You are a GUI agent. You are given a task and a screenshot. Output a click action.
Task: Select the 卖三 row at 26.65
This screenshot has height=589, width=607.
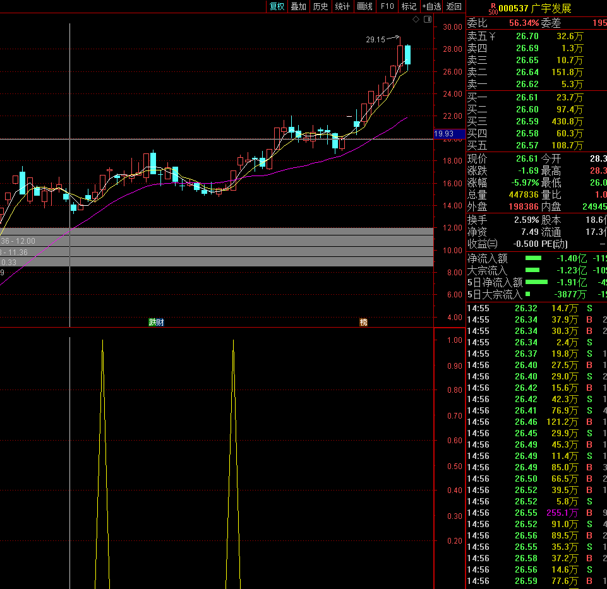tap(536, 61)
